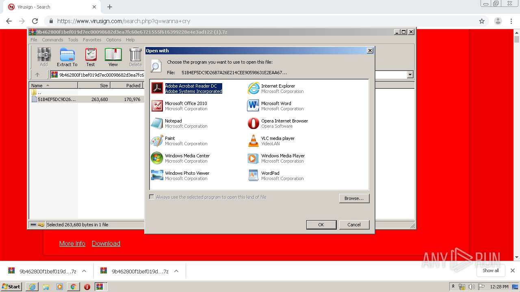This screenshot has width=520, height=292.
Task: Go up one folder level in WinRAR
Action: 37,75
